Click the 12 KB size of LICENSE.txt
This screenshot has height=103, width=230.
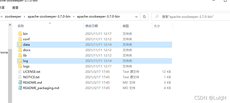(x=166, y=72)
